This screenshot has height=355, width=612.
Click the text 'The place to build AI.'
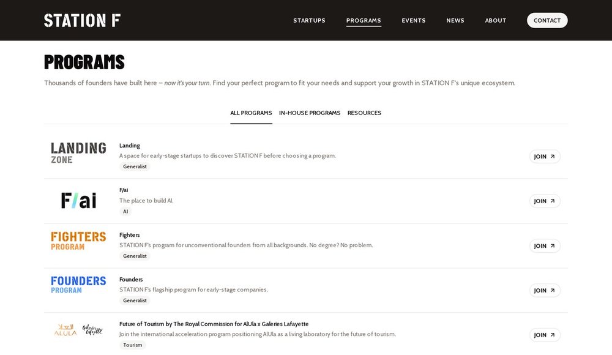tap(146, 201)
